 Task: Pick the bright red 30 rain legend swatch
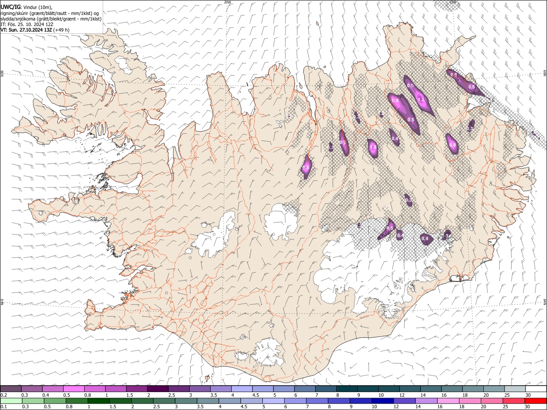click(536, 401)
